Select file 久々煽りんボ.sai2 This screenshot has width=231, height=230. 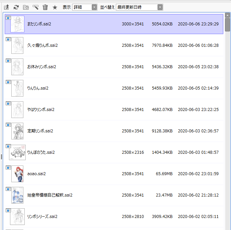pos(42,45)
